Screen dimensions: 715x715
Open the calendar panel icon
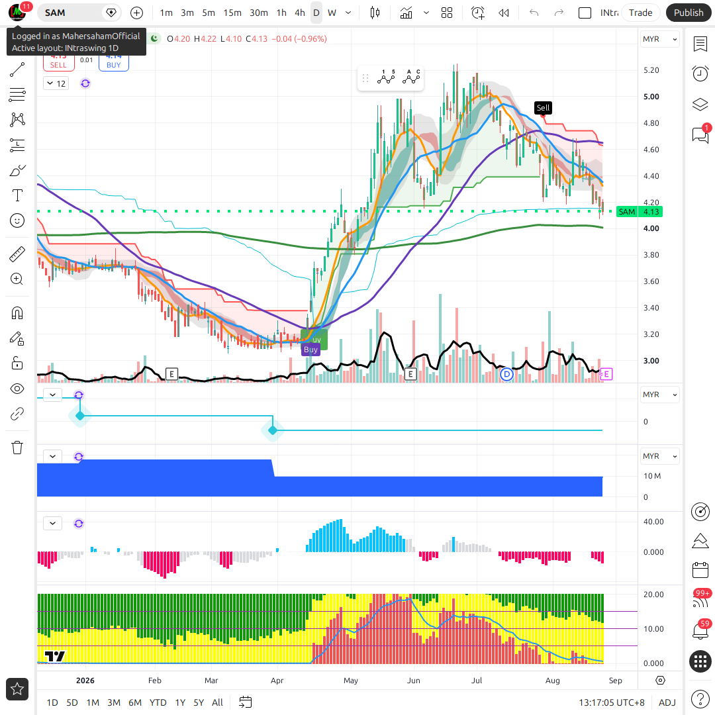click(x=700, y=570)
